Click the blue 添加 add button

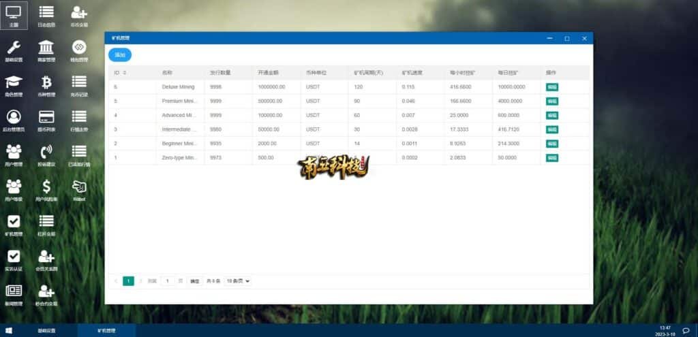[120, 54]
